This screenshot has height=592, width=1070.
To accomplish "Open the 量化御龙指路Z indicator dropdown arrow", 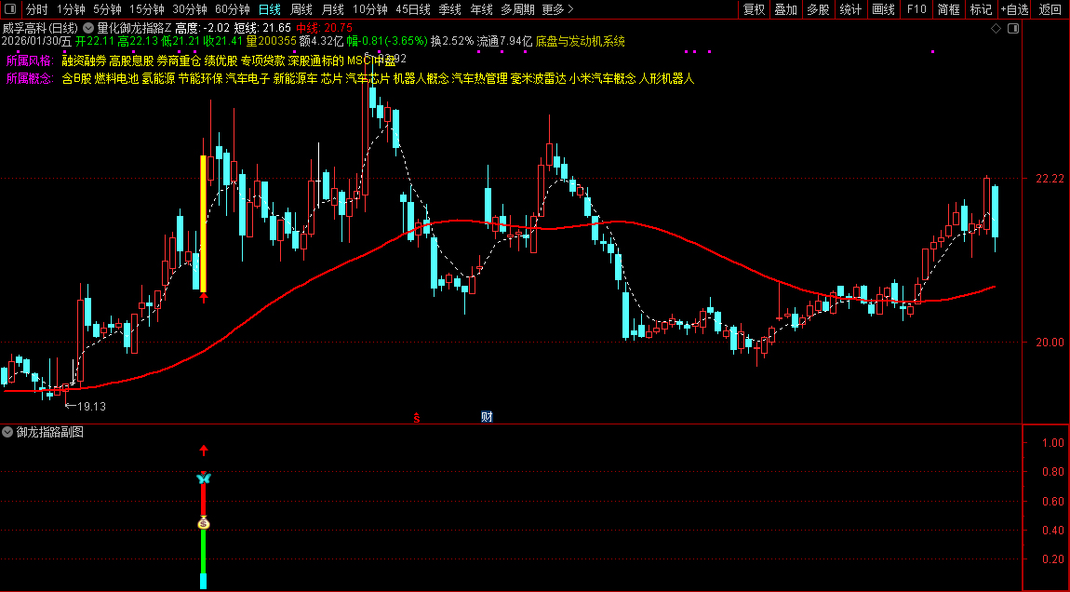I will click(x=88, y=28).
